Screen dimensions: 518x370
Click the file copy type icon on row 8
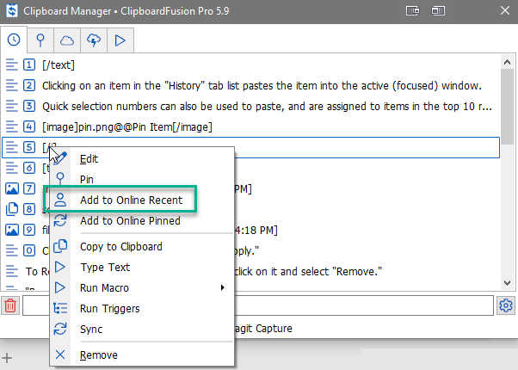[x=12, y=209]
